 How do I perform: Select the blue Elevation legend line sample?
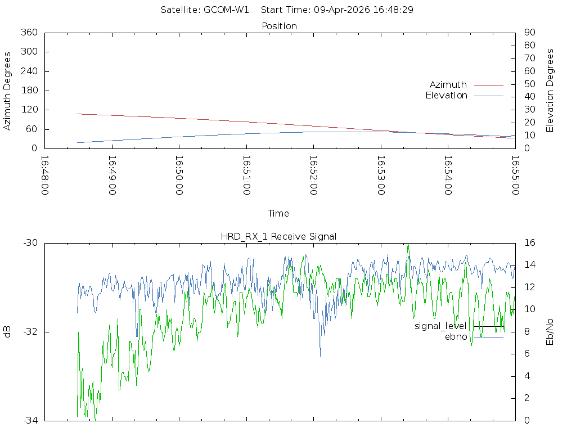[x=488, y=96]
